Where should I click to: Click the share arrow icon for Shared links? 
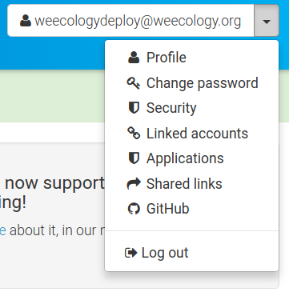[134, 183]
